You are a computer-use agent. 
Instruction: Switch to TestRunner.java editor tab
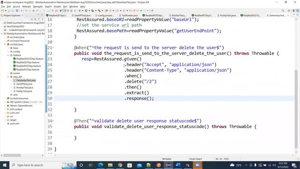pyautogui.click(x=128, y=15)
